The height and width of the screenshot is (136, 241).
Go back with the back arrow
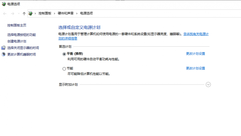[x=5, y=14]
